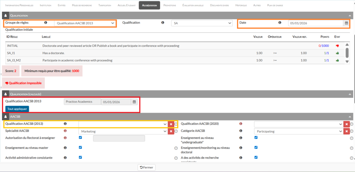Uncheck Enseignement au niveau master checkbox
The height and width of the screenshot is (172, 355).
(80, 147)
